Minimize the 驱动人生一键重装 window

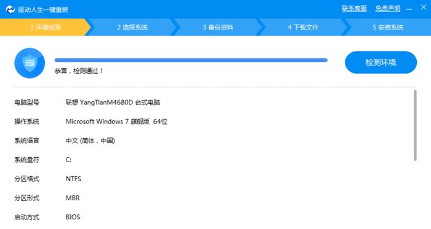pyautogui.click(x=409, y=9)
